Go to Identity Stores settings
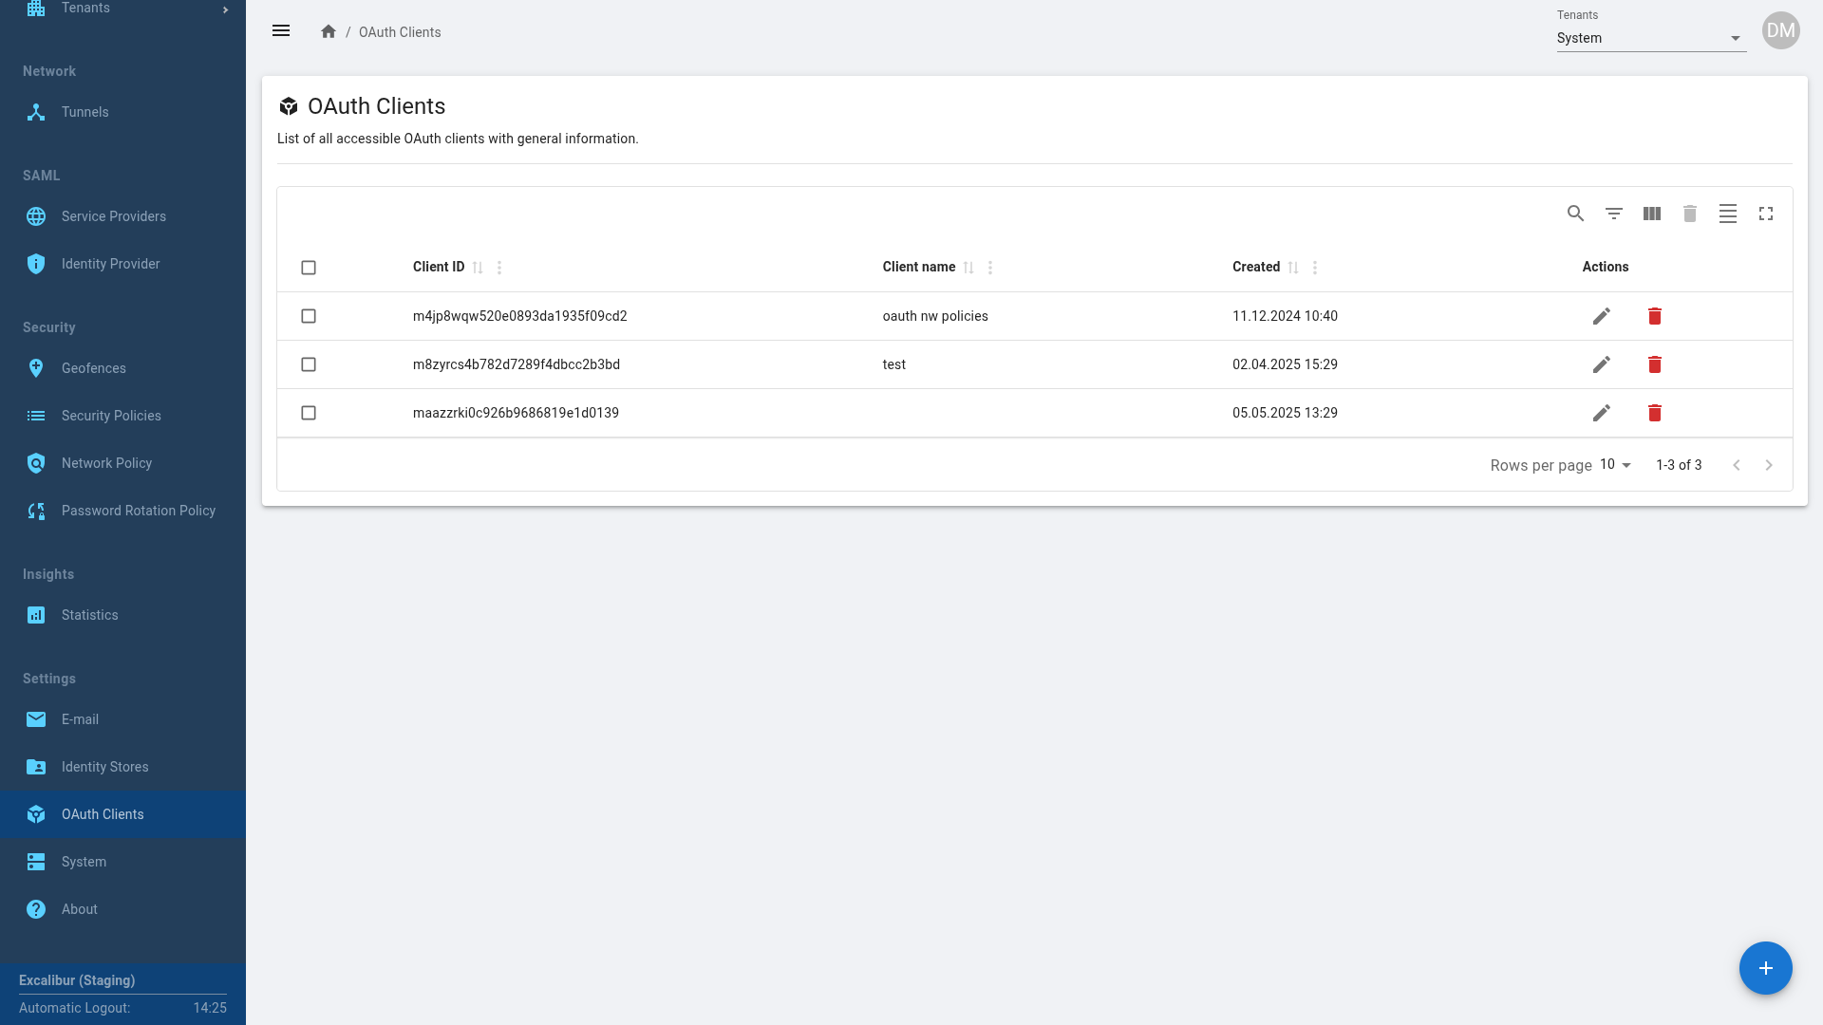1823x1025 pixels. 104,767
